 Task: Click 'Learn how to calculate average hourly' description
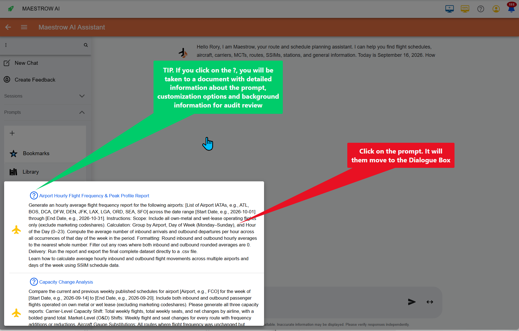[x=139, y=262]
